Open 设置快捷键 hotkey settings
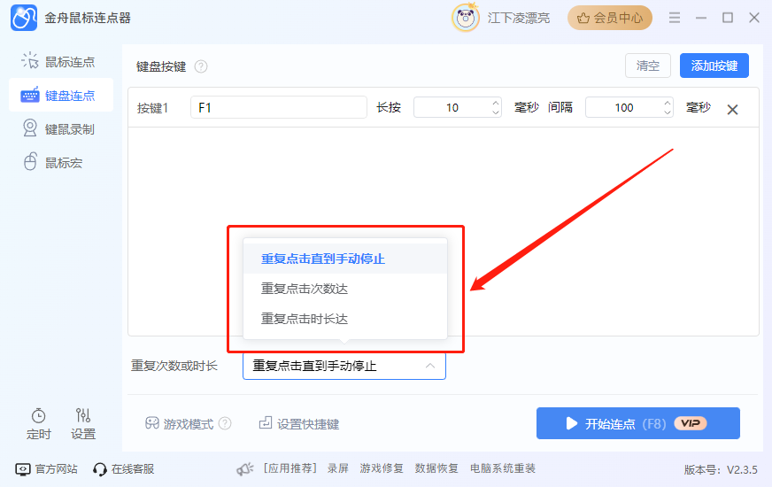This screenshot has width=772, height=487. pyautogui.click(x=299, y=423)
